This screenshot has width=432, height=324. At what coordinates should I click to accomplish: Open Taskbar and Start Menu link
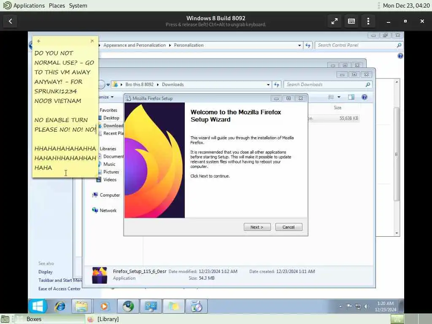[x=60, y=280]
